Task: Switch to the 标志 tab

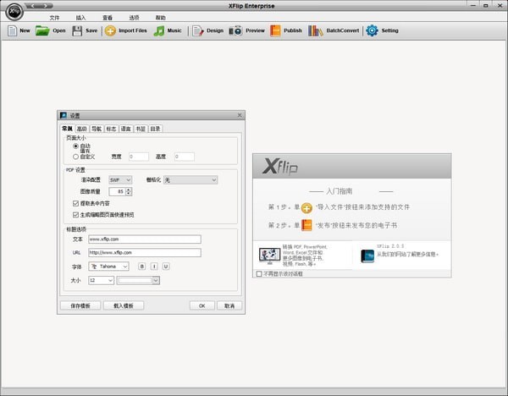Action: coord(111,129)
